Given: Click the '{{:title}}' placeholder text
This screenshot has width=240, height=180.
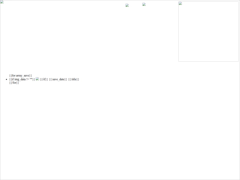Looking at the screenshot, I should (x=74, y=79).
